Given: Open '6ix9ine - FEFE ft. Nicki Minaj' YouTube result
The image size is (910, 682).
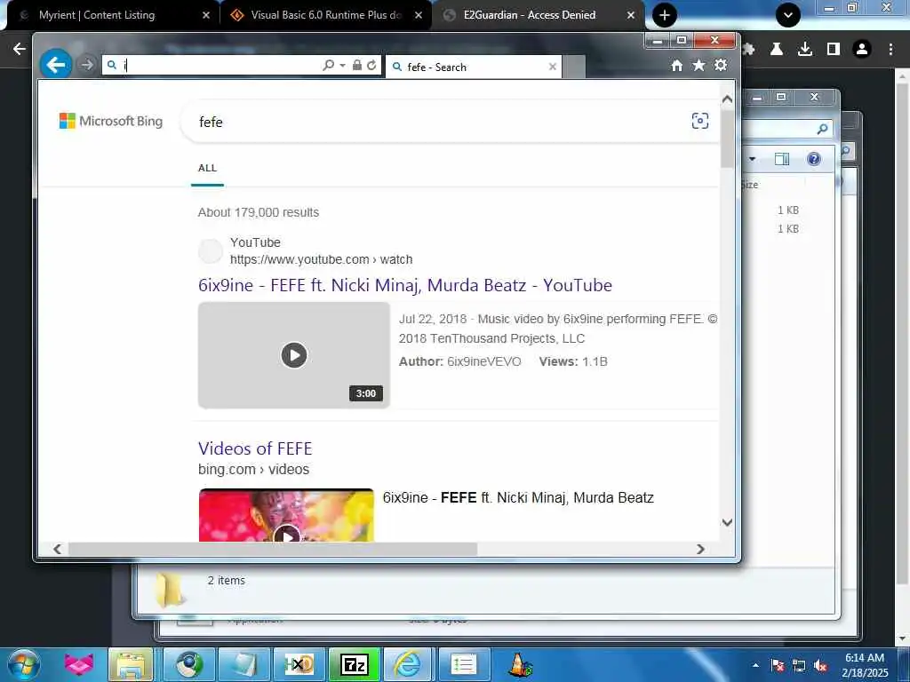Looking at the screenshot, I should click(405, 285).
